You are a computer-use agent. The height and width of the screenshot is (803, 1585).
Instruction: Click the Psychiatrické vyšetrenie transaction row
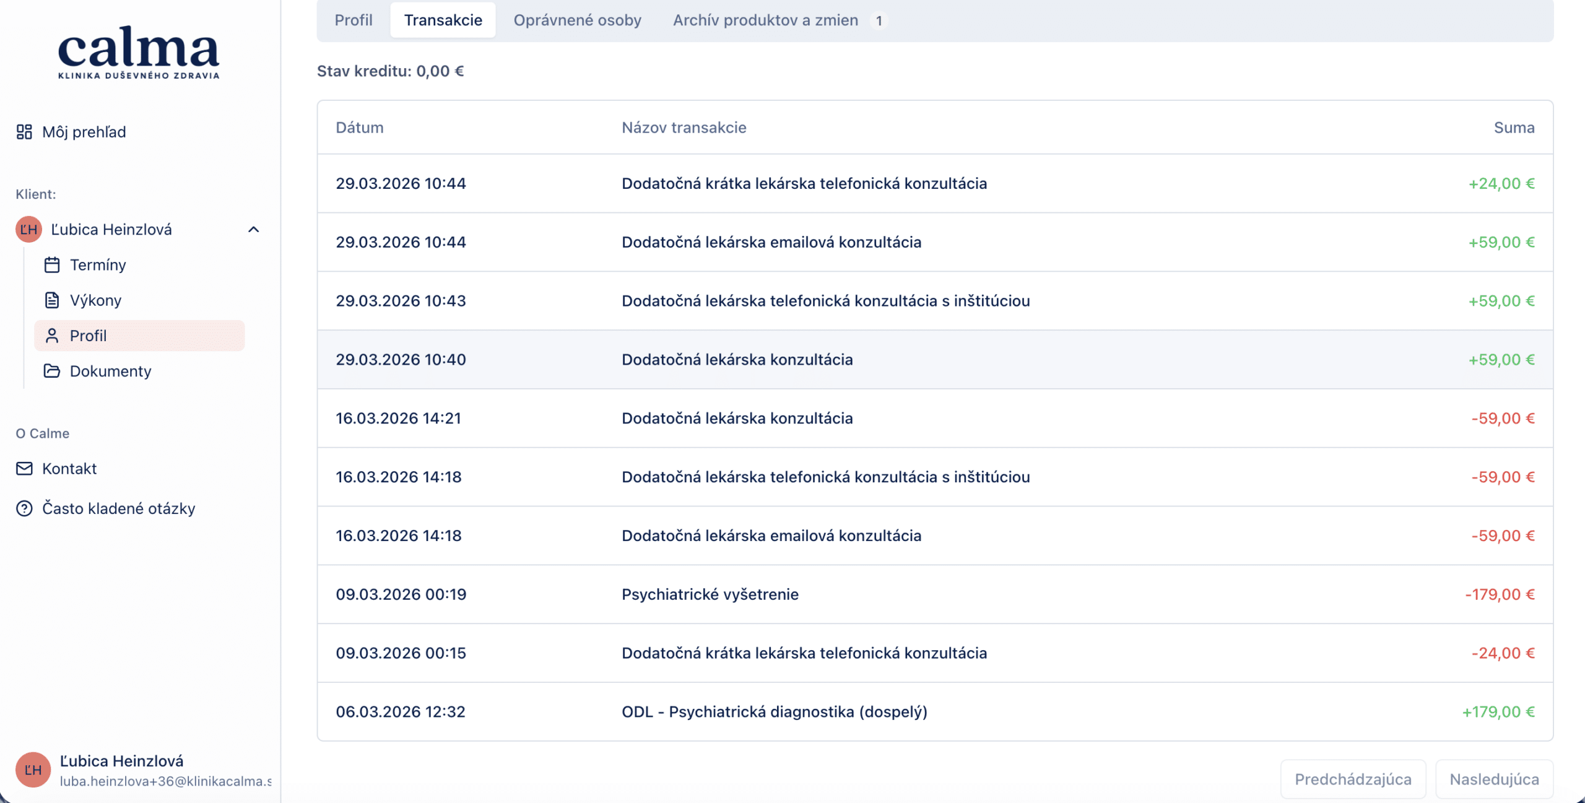(x=710, y=594)
